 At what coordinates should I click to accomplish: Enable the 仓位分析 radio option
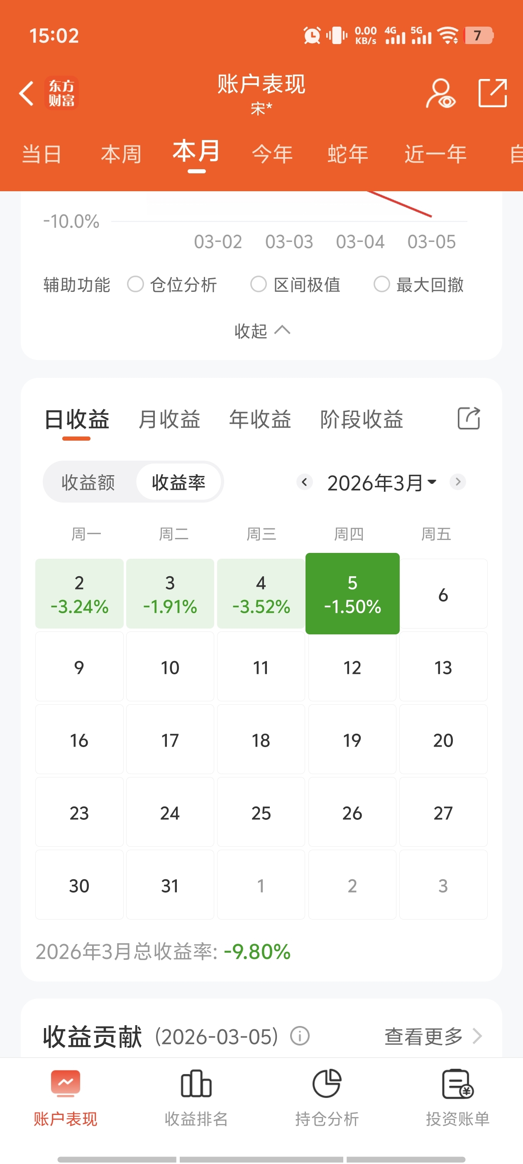(135, 284)
